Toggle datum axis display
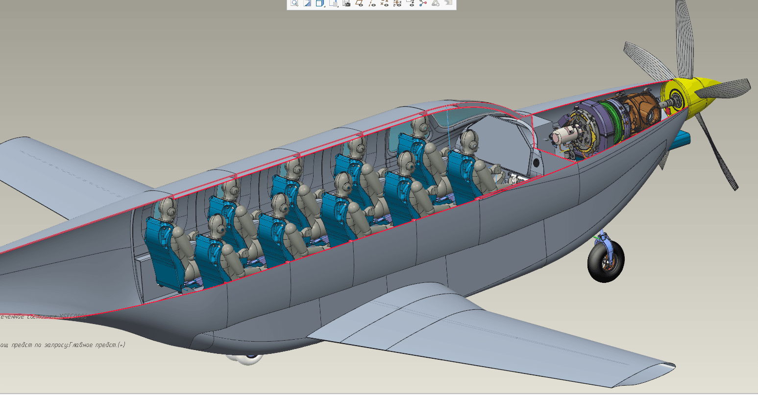The image size is (758, 395). coord(372,3)
